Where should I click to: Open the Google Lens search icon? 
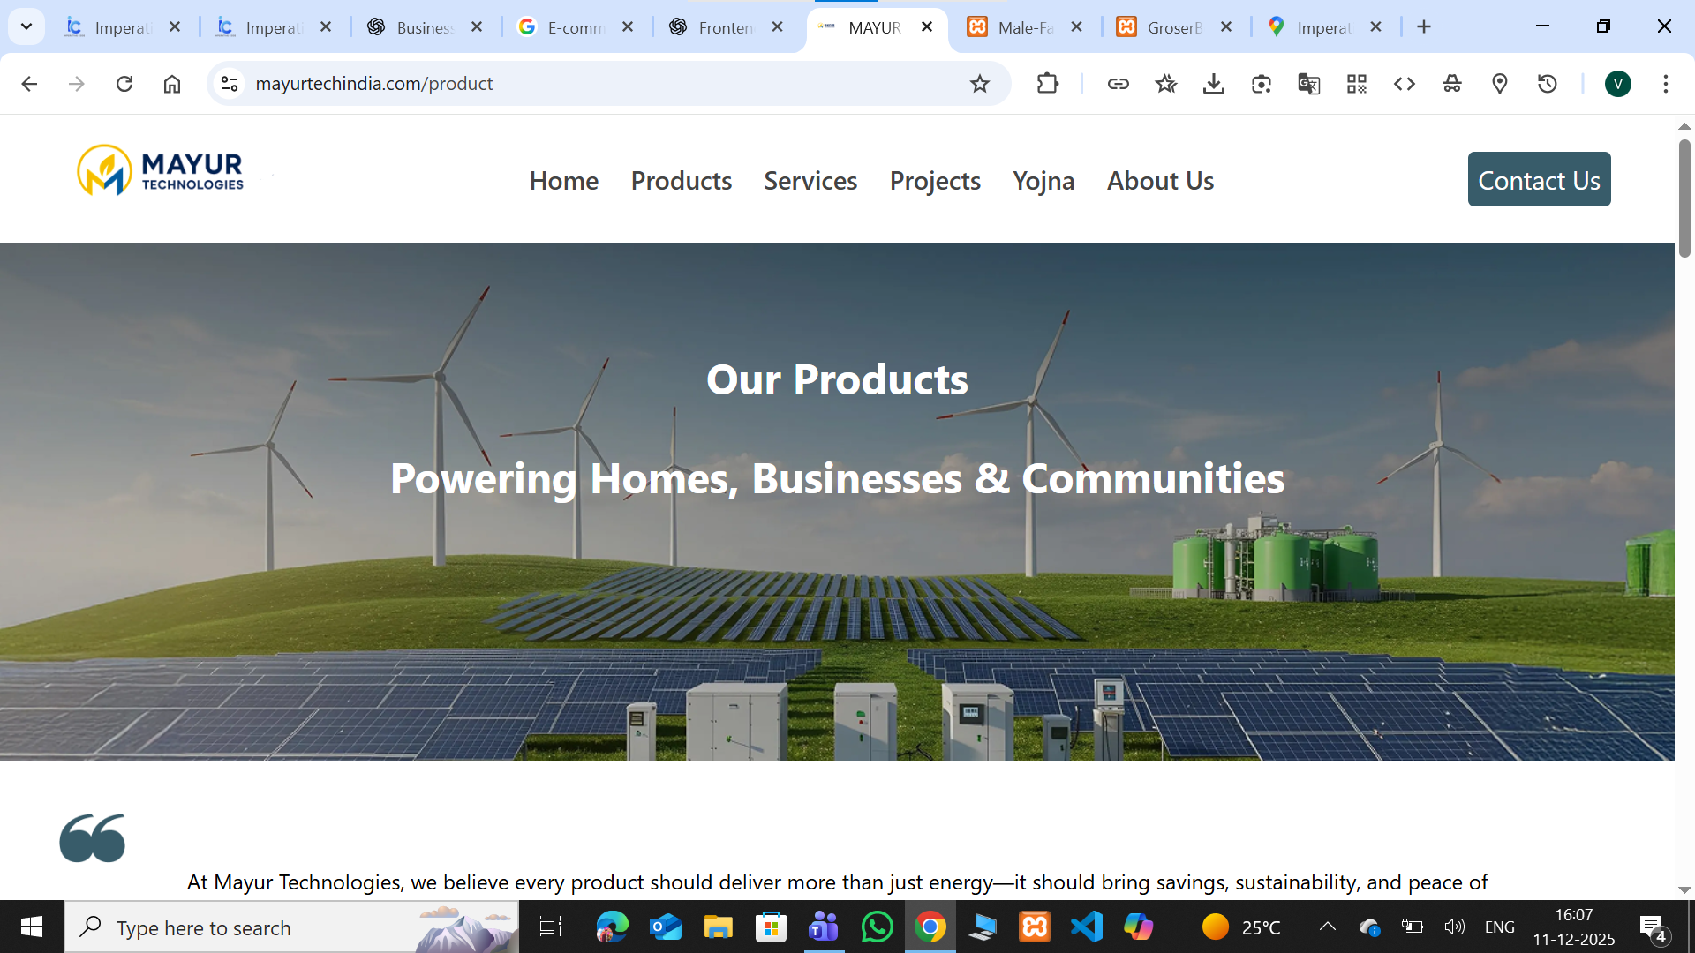pos(1262,84)
